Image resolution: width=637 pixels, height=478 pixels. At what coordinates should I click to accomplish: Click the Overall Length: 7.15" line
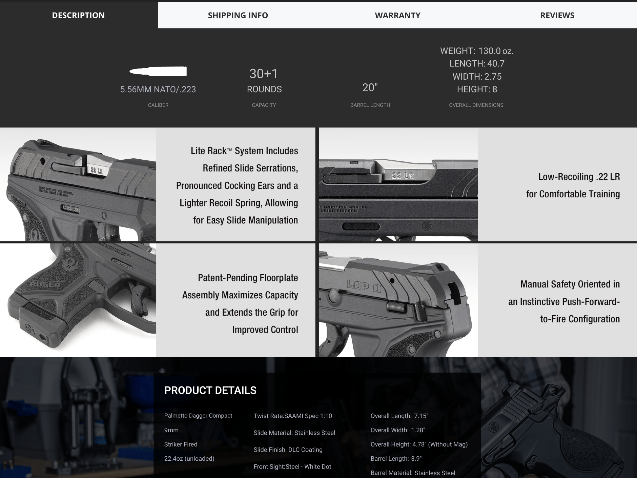pos(399,416)
